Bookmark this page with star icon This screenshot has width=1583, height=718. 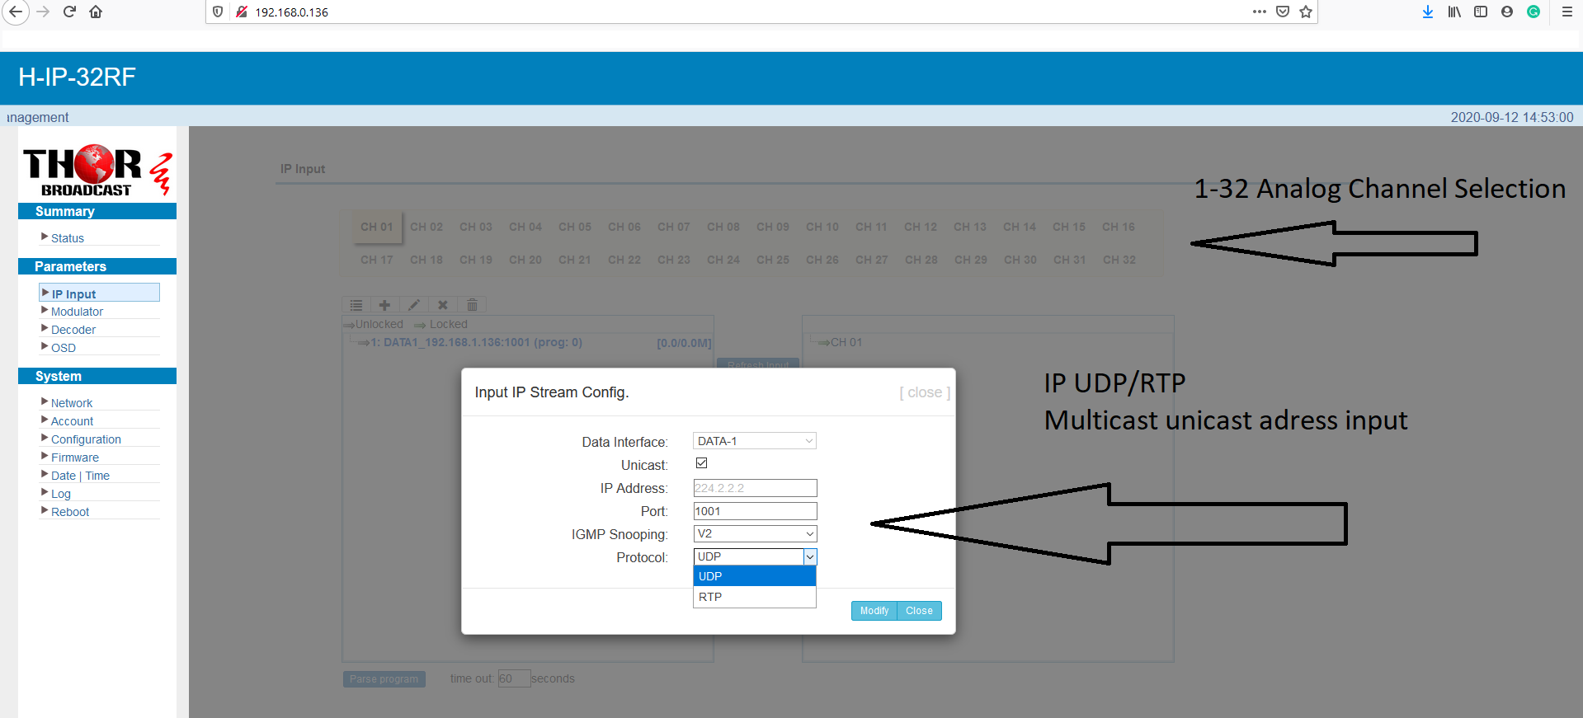1306,12
